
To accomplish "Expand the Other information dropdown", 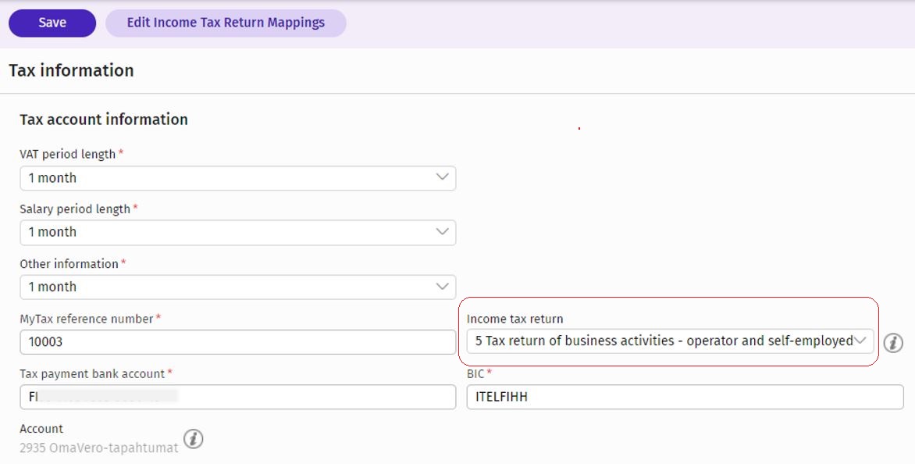I will pyautogui.click(x=237, y=287).
